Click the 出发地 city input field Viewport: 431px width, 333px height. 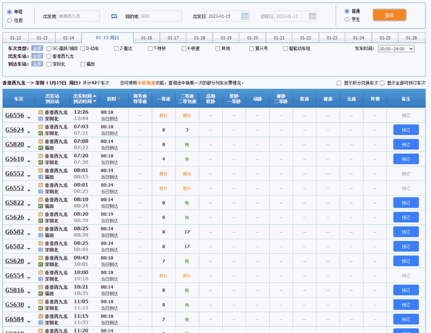coord(78,15)
